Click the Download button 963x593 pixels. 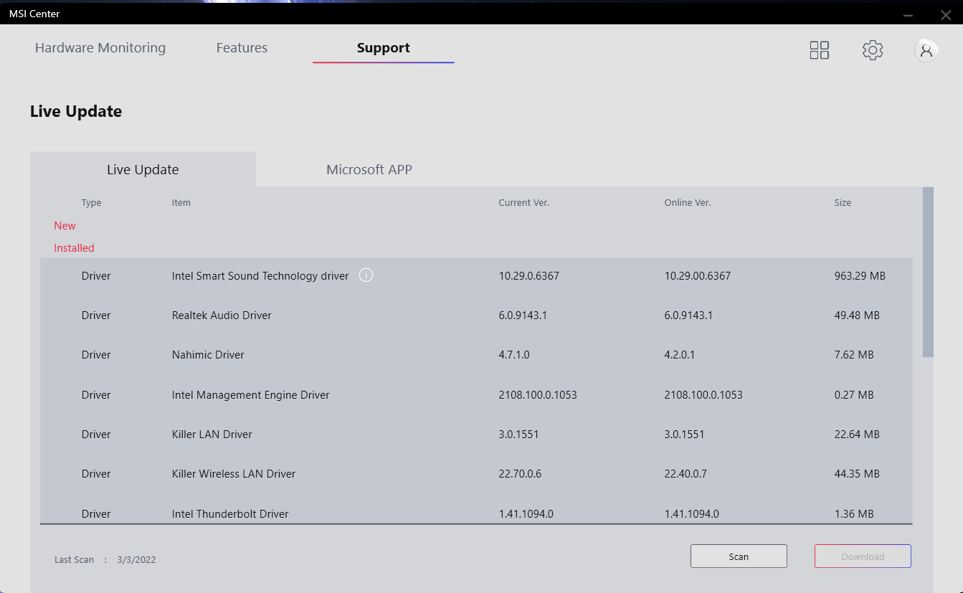point(863,556)
